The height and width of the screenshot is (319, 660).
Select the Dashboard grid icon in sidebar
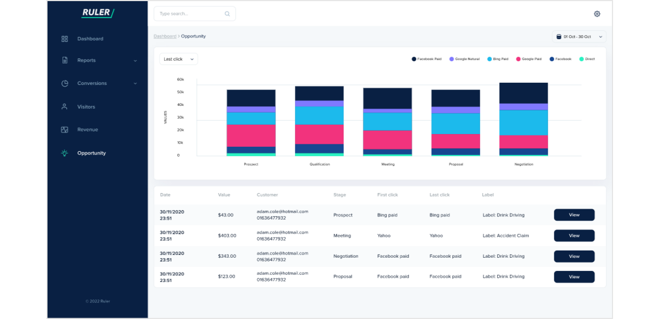click(x=64, y=39)
